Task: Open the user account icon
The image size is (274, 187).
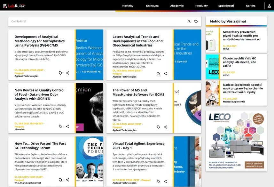Action: point(269,6)
